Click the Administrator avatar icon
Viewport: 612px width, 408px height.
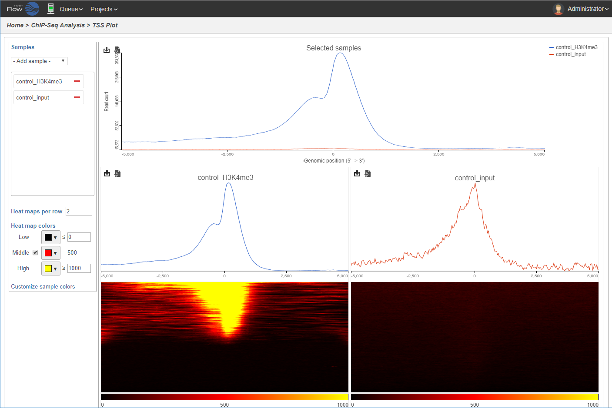558,9
